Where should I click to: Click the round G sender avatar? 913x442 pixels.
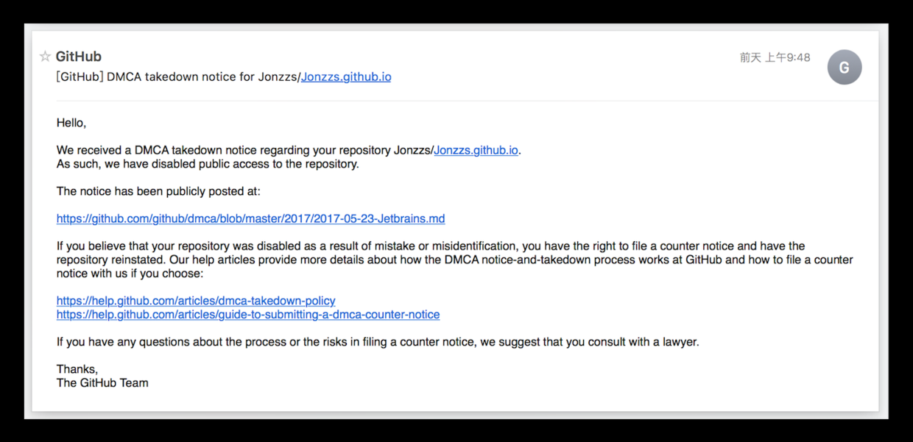coord(844,68)
